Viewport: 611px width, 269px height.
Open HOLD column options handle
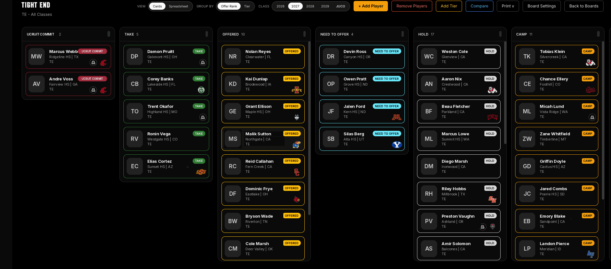coord(500,34)
